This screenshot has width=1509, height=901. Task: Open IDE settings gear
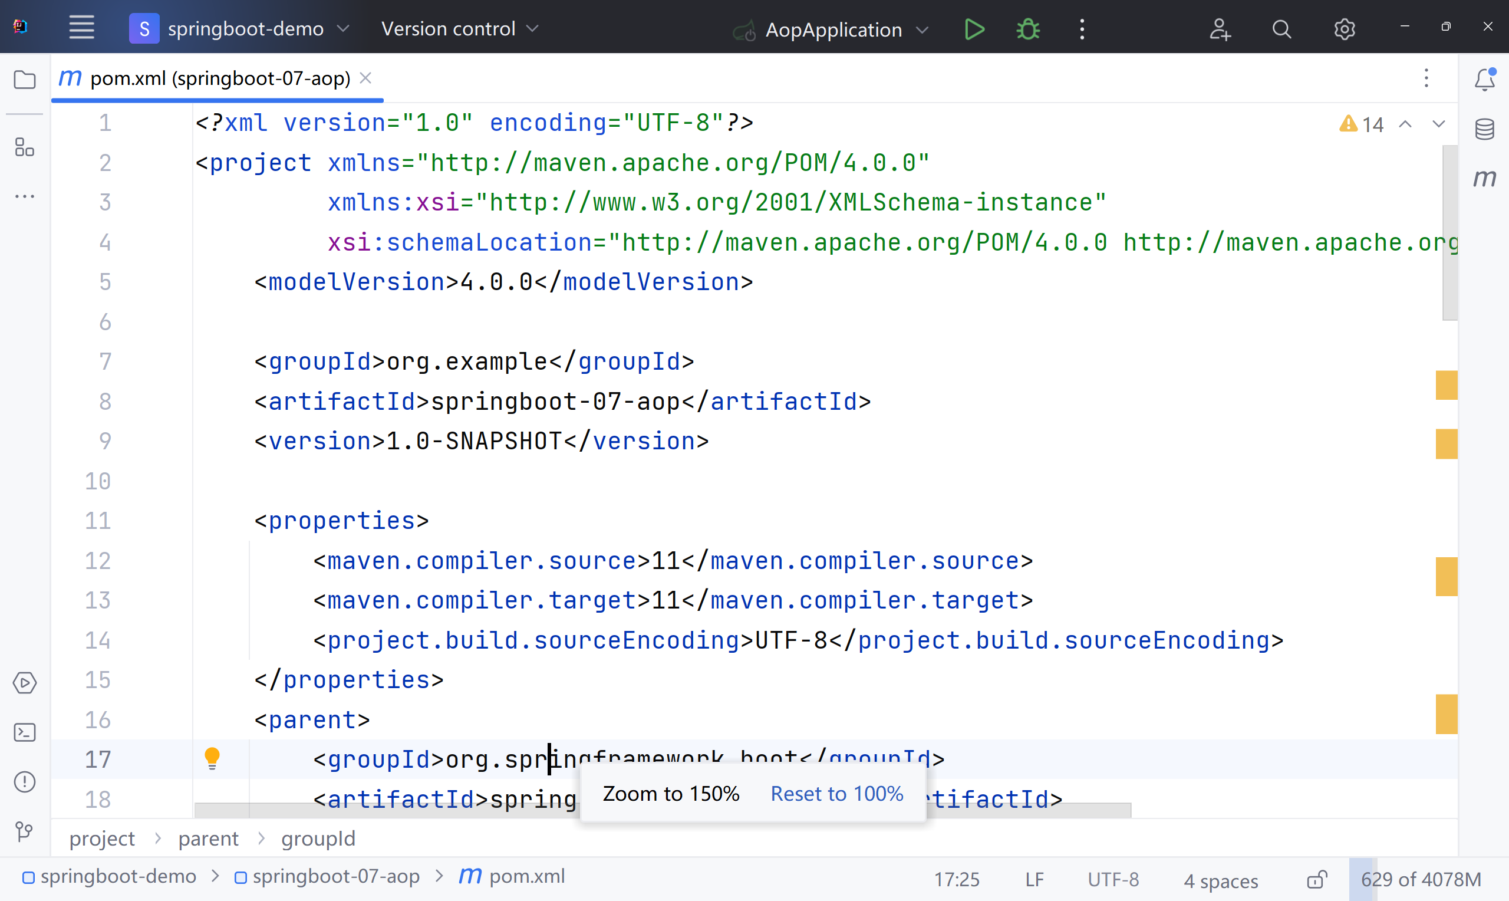coord(1344,29)
